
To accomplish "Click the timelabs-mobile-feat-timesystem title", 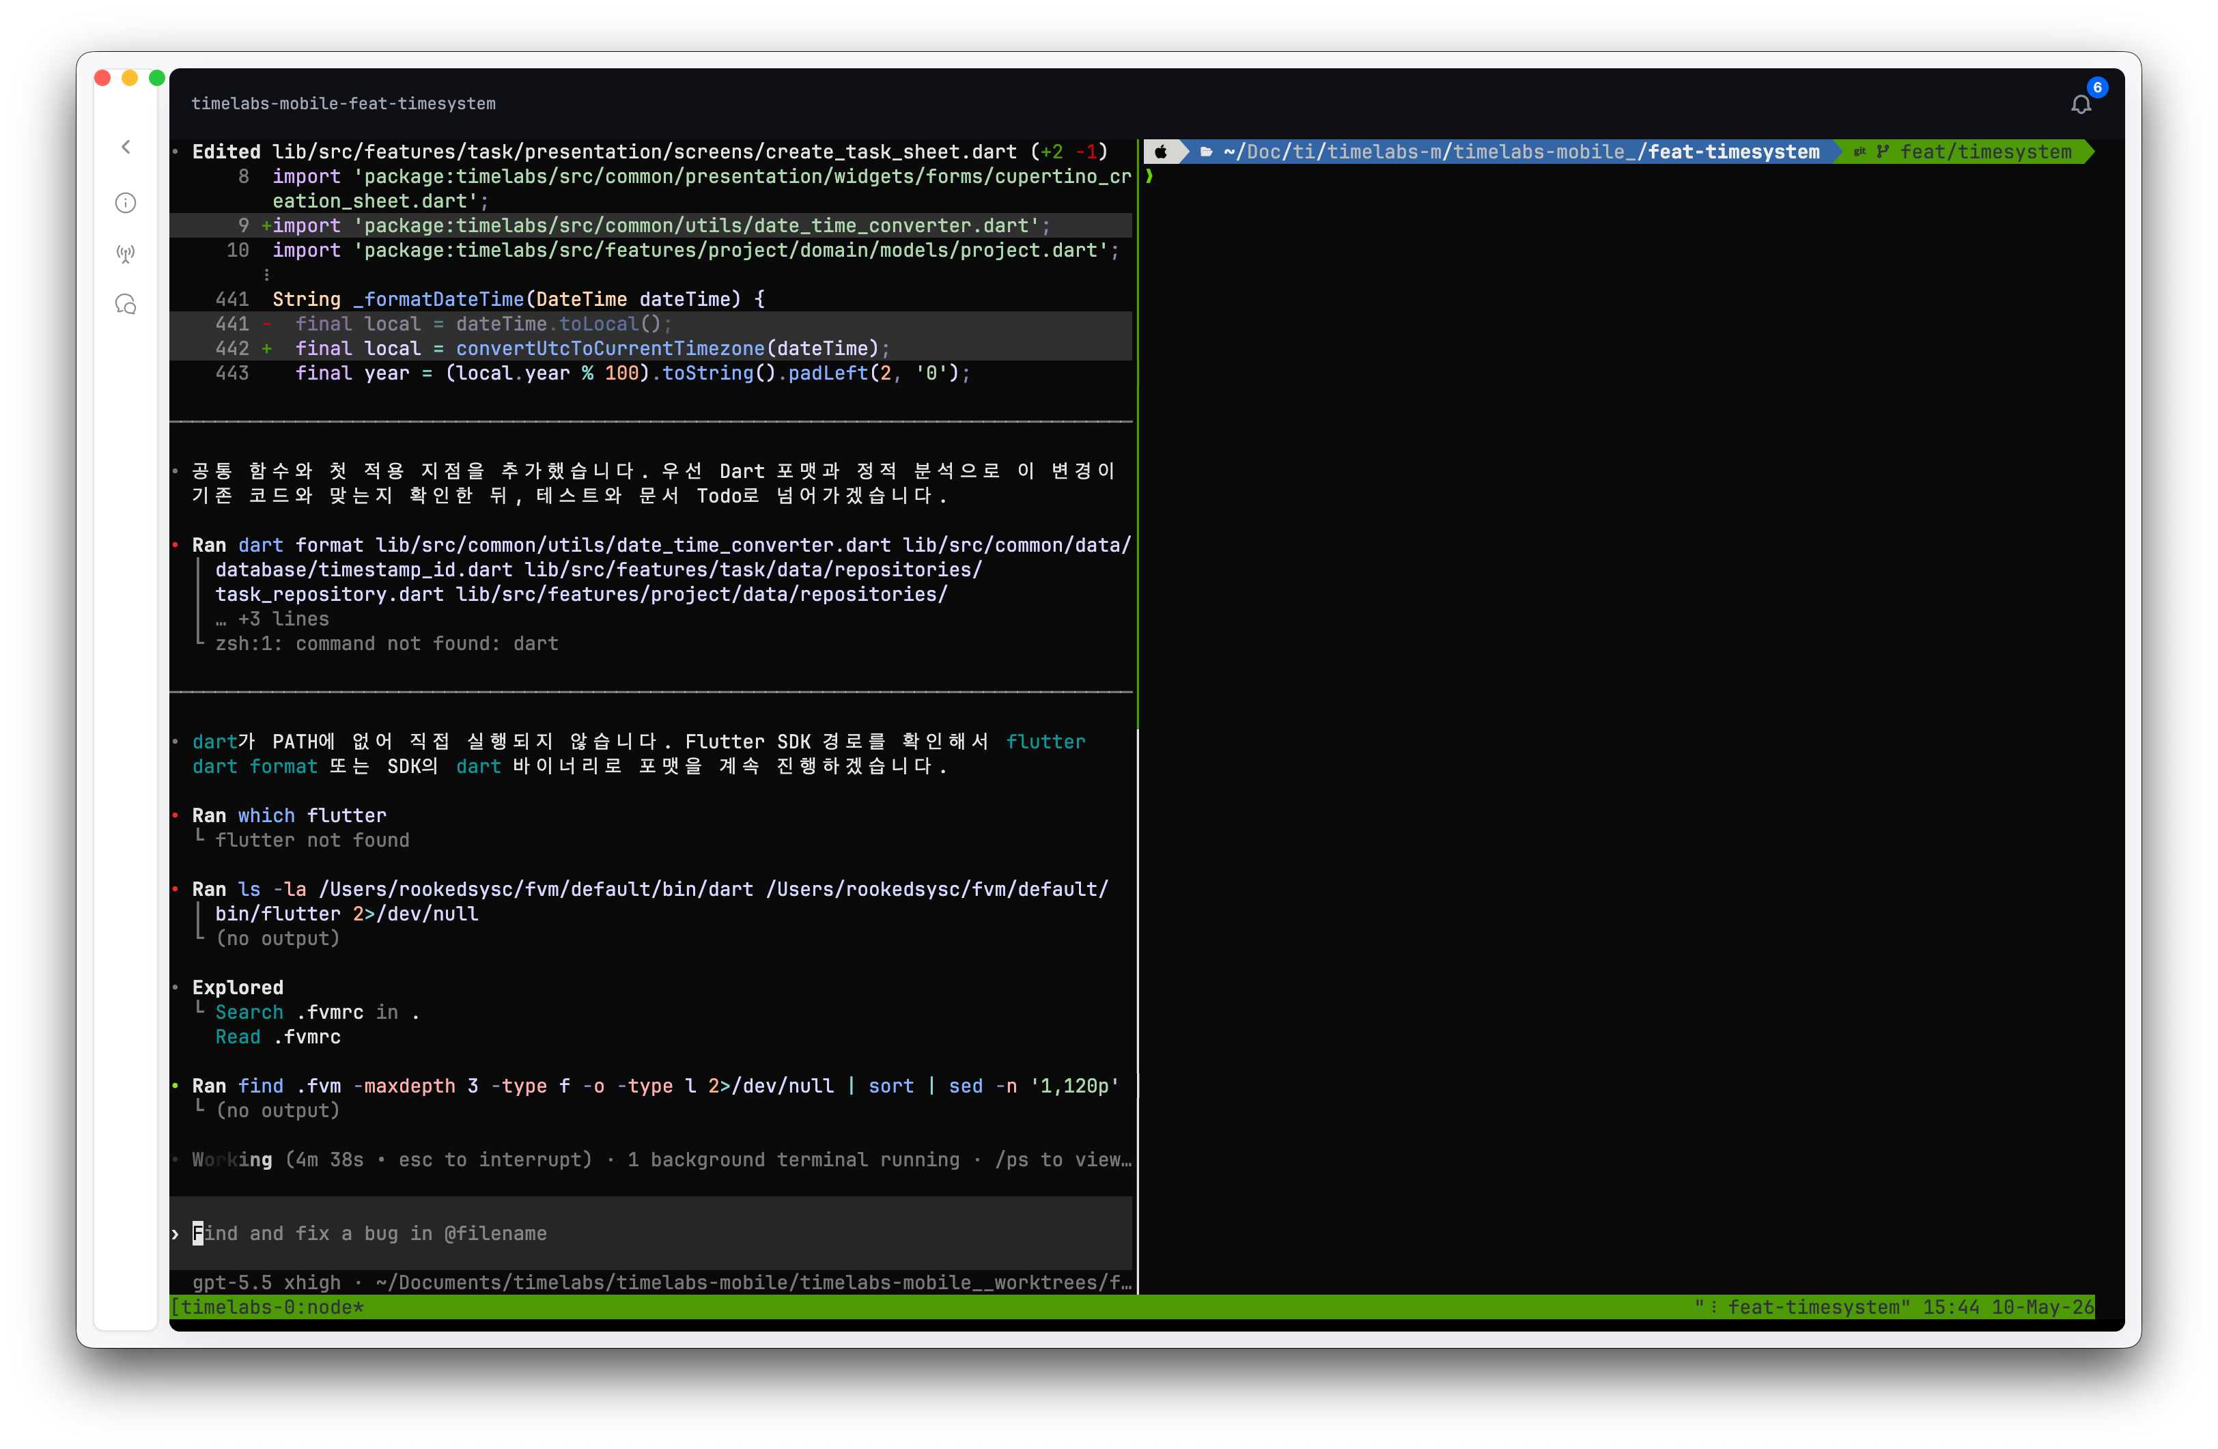I will coord(344,103).
